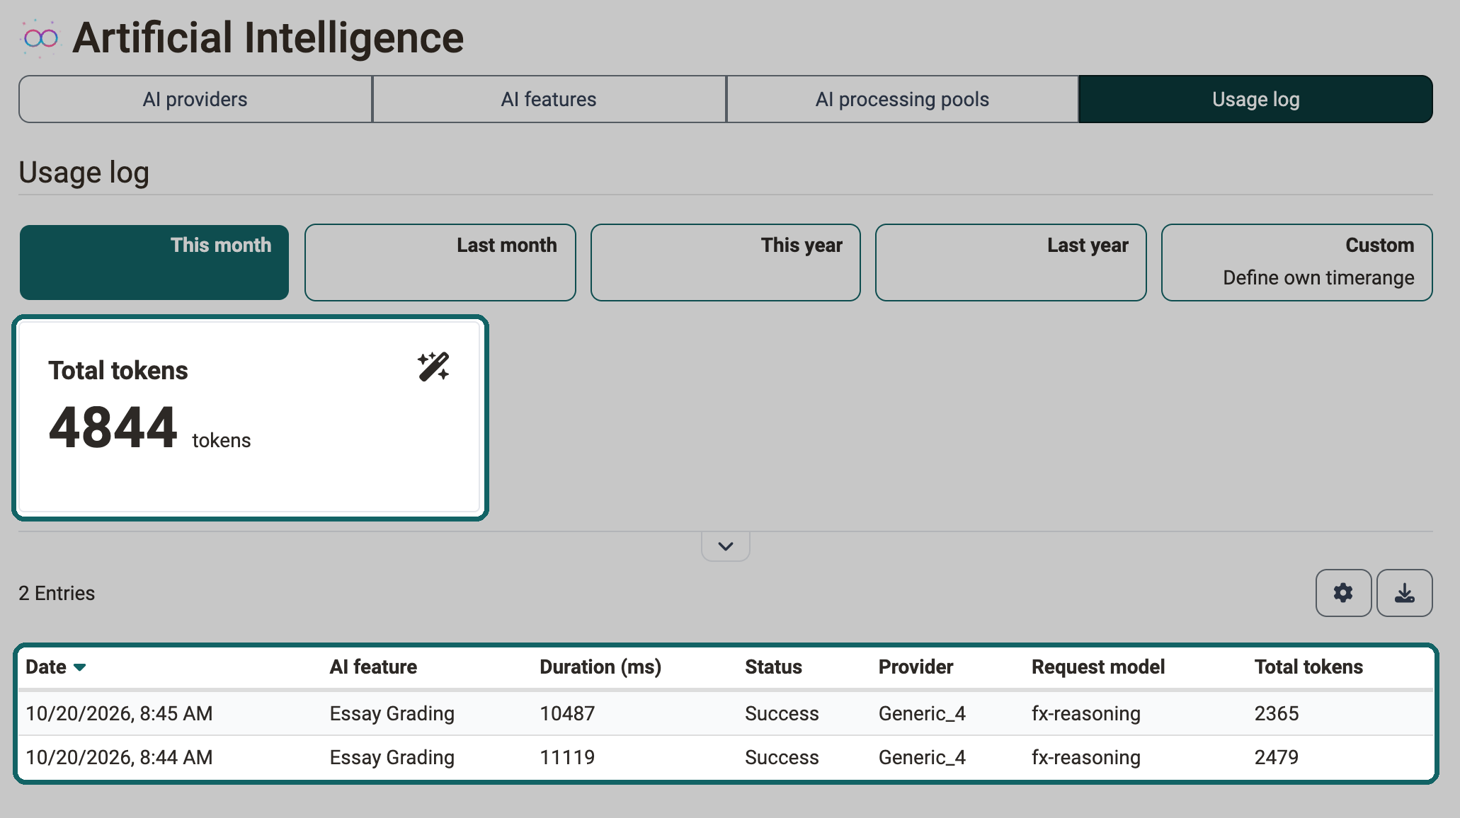This screenshot has height=818, width=1460.
Task: Toggle Date column sort arrow
Action: point(80,667)
